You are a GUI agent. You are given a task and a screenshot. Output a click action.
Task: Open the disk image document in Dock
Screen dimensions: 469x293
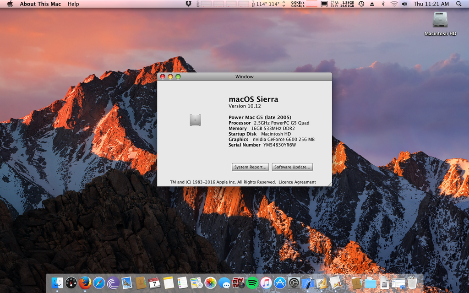(x=384, y=282)
